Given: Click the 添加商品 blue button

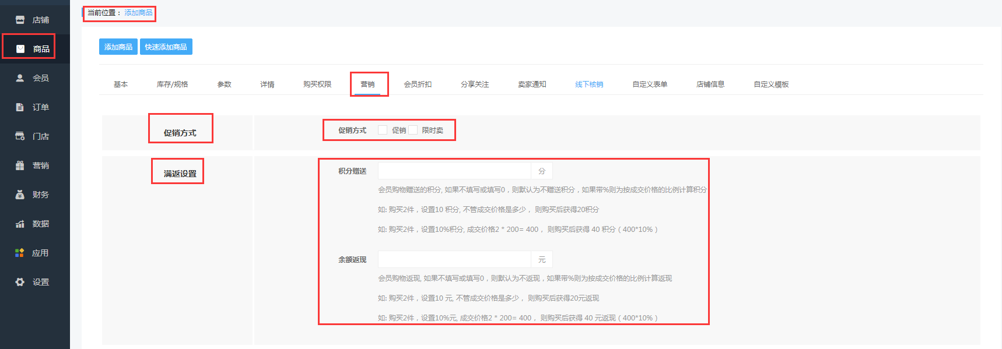Looking at the screenshot, I should (x=118, y=47).
